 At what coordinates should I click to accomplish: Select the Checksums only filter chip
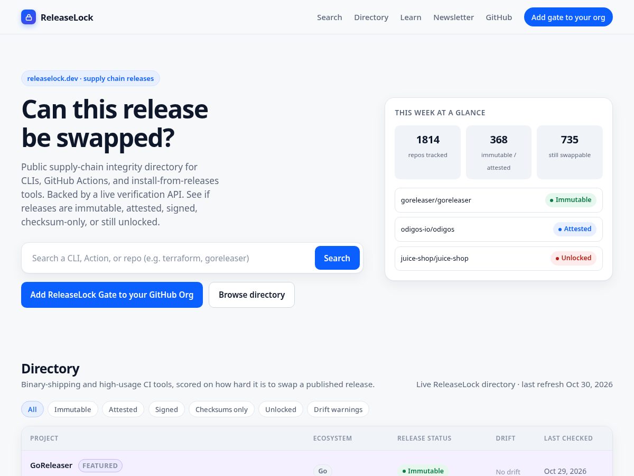tap(221, 409)
